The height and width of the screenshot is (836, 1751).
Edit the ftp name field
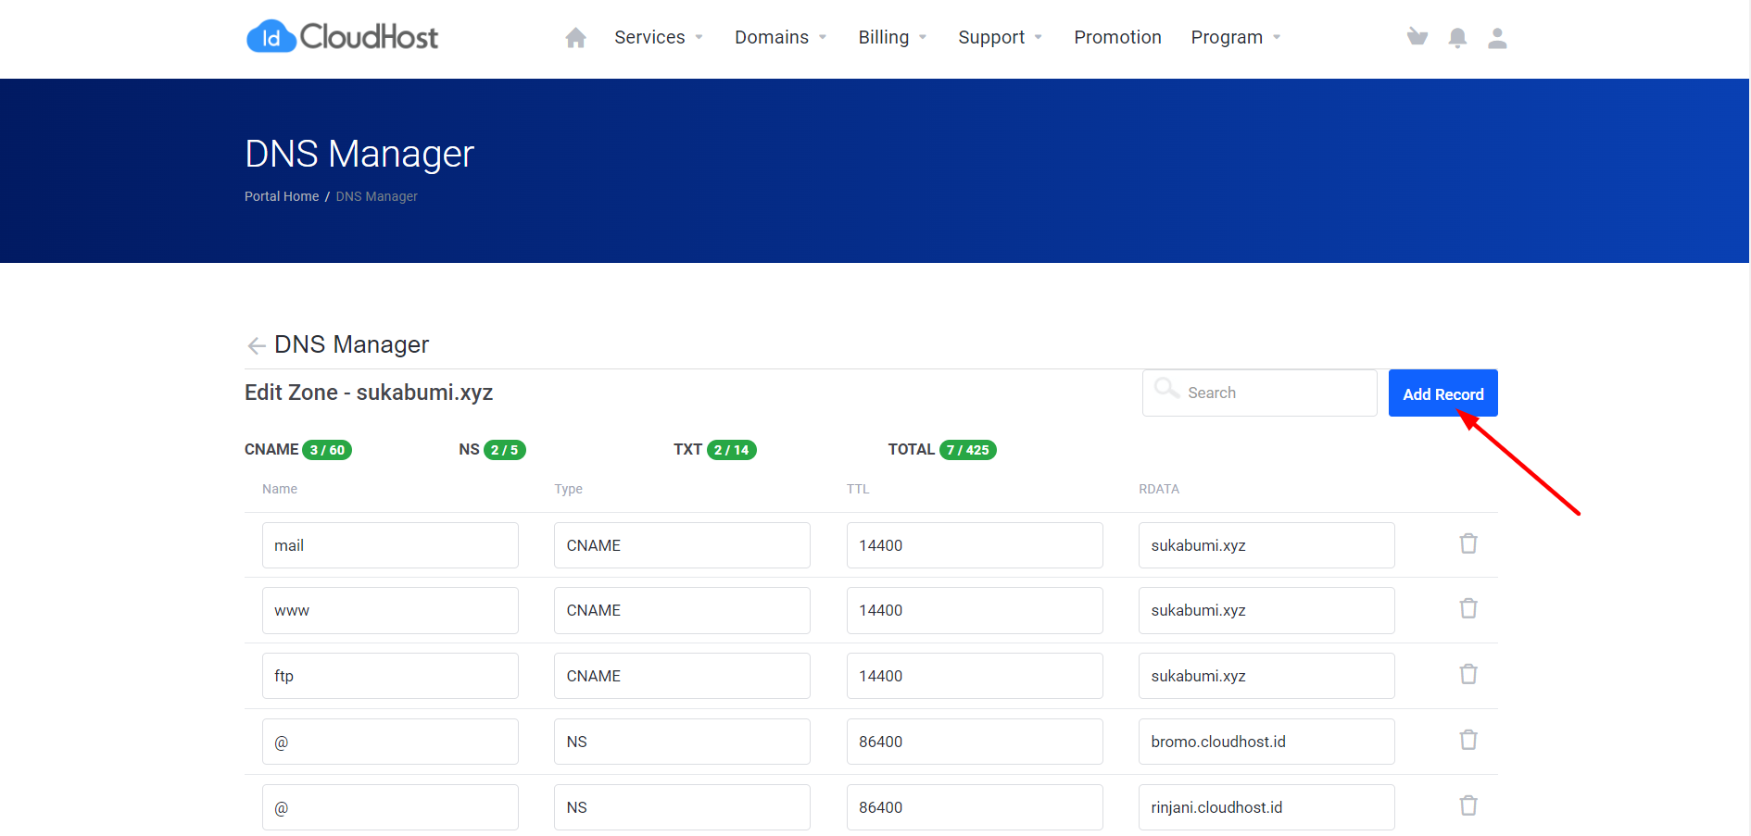tap(390, 676)
